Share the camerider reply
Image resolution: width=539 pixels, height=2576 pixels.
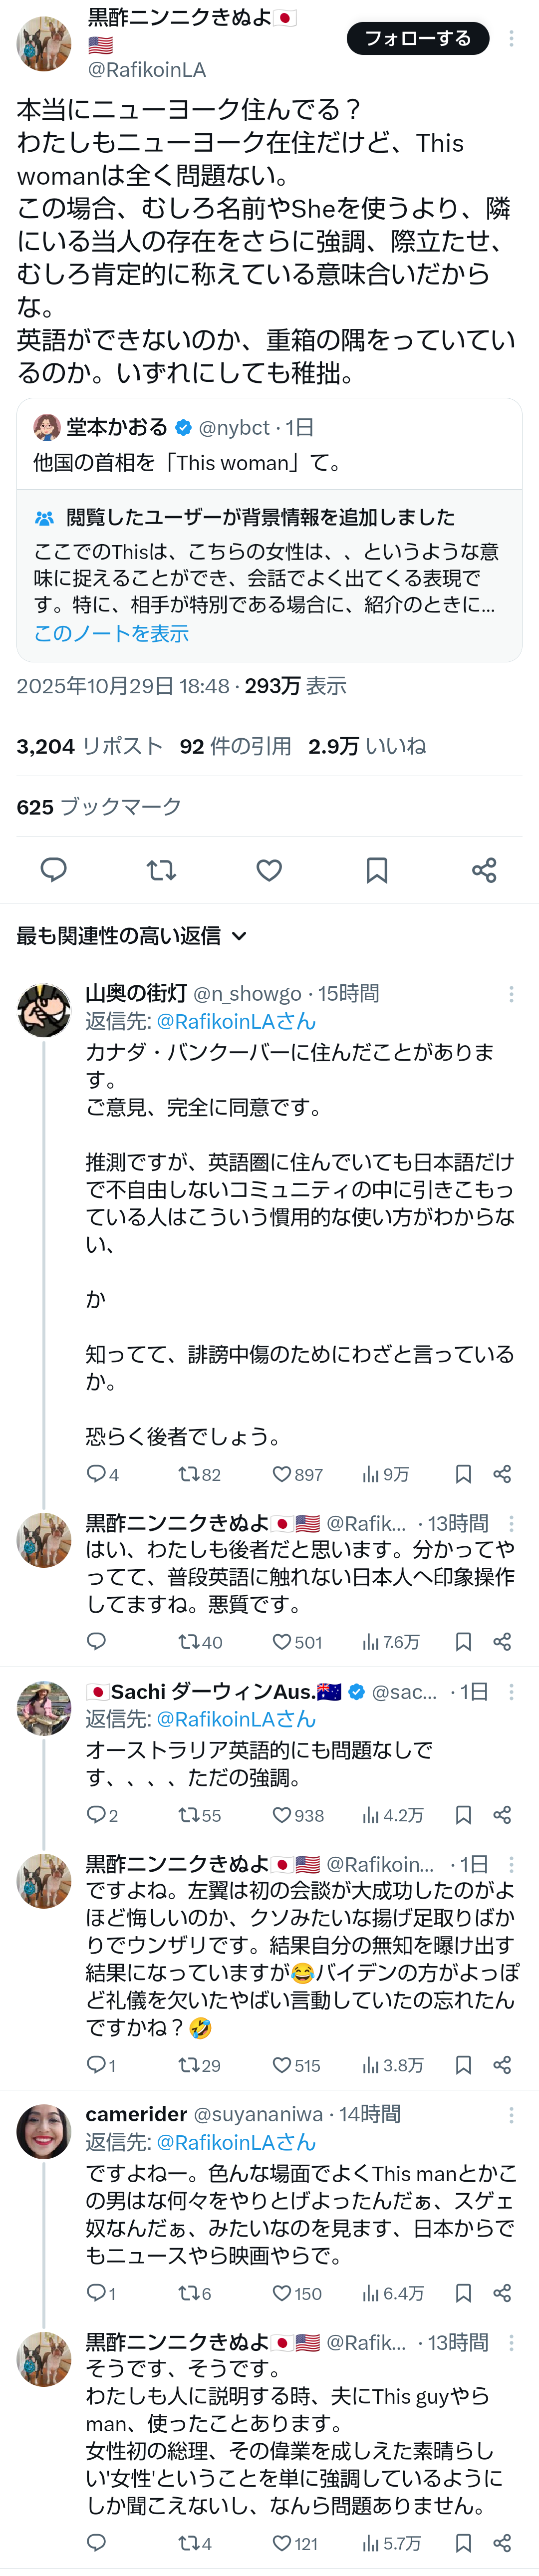[x=502, y=2293]
